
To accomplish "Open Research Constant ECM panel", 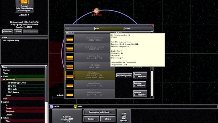I will (x=67, y=117).
